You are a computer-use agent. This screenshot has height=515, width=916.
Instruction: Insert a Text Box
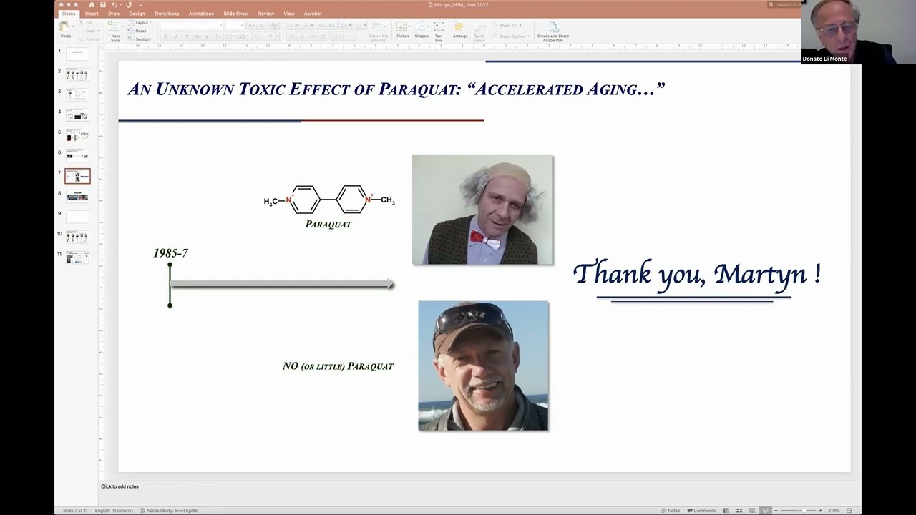coord(439,31)
